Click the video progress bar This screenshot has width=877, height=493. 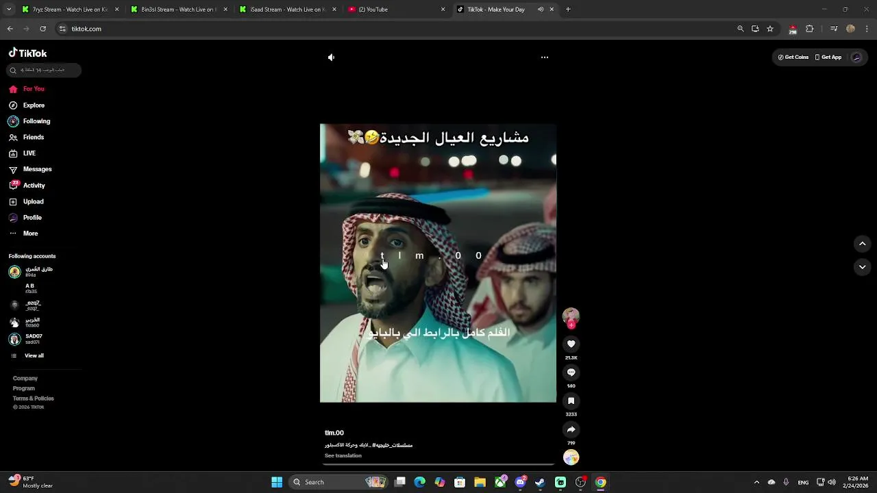[x=438, y=464]
